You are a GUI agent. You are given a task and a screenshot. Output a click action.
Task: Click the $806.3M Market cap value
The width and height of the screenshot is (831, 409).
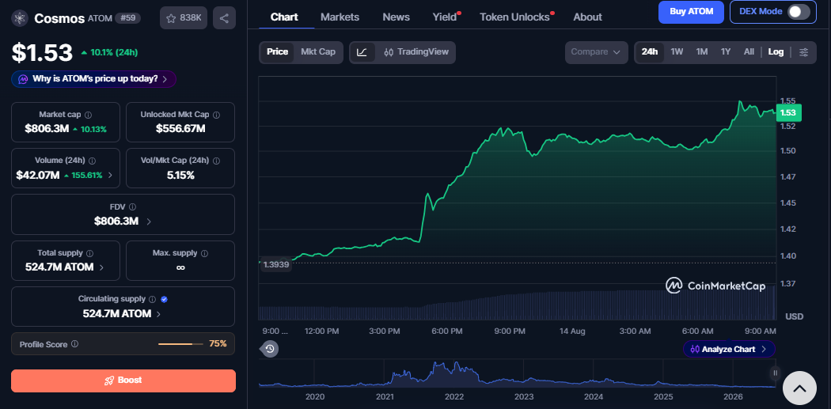[47, 129]
